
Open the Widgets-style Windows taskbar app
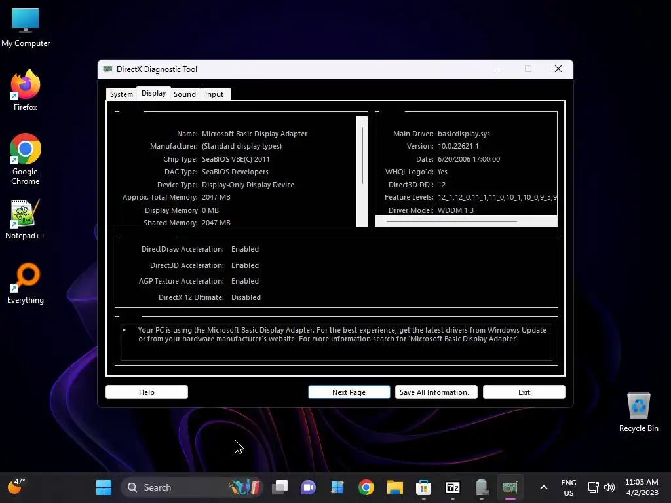tap(337, 487)
